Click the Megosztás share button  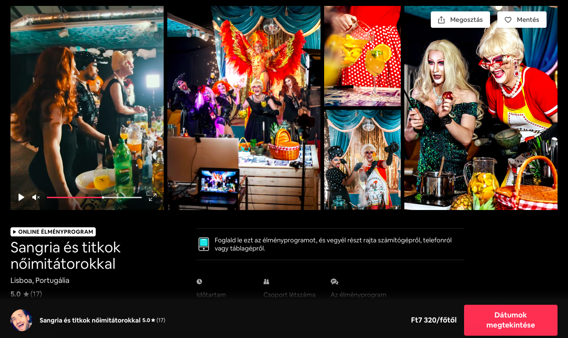point(460,20)
